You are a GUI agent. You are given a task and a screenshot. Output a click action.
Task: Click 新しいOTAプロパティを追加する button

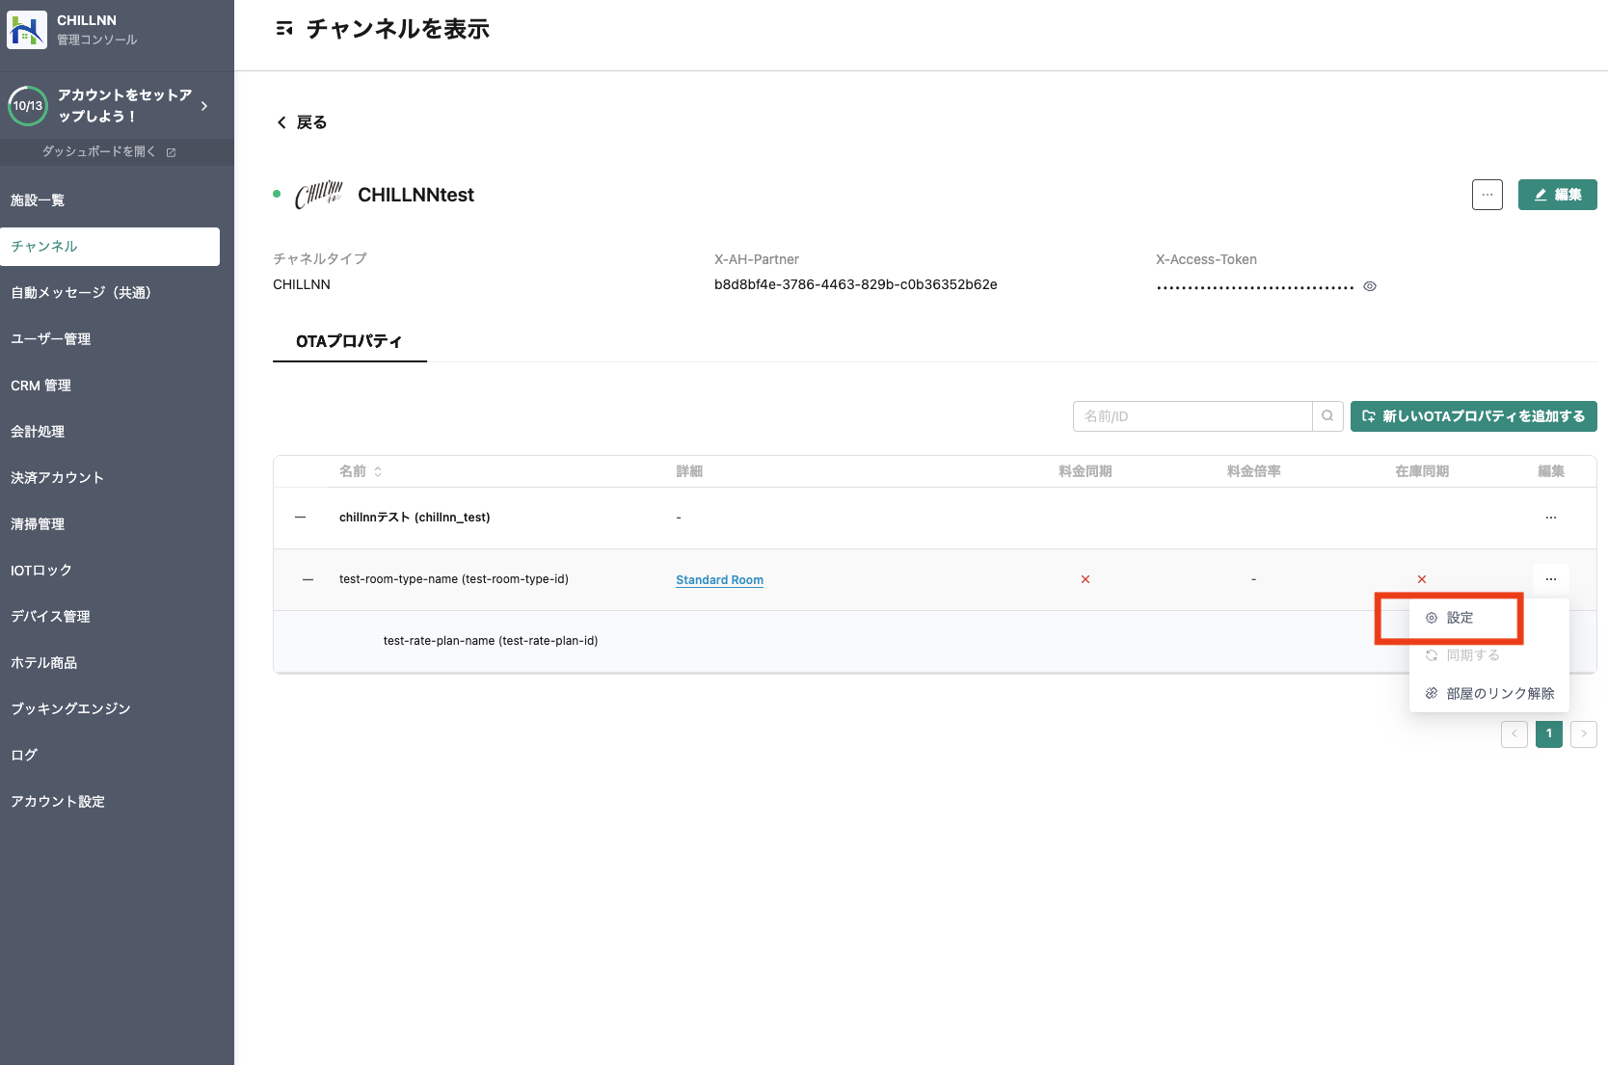coord(1474,416)
